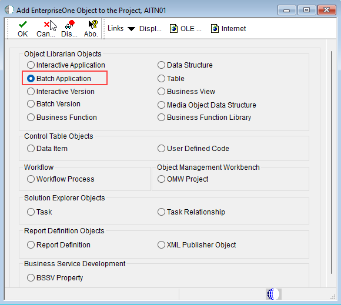Click the About help cursor icon

(x=93, y=25)
